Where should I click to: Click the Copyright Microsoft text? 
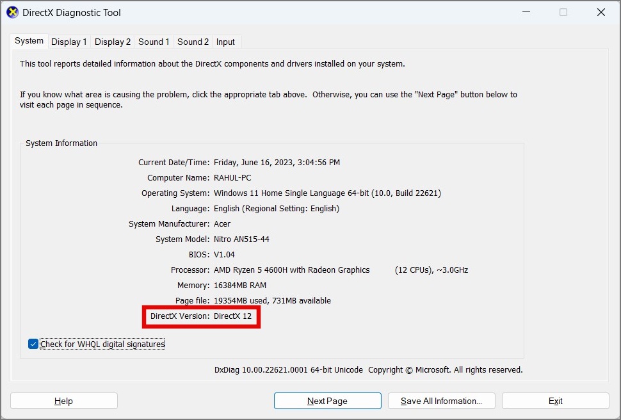click(446, 370)
